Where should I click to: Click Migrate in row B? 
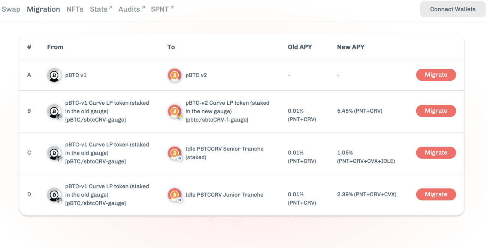(436, 111)
